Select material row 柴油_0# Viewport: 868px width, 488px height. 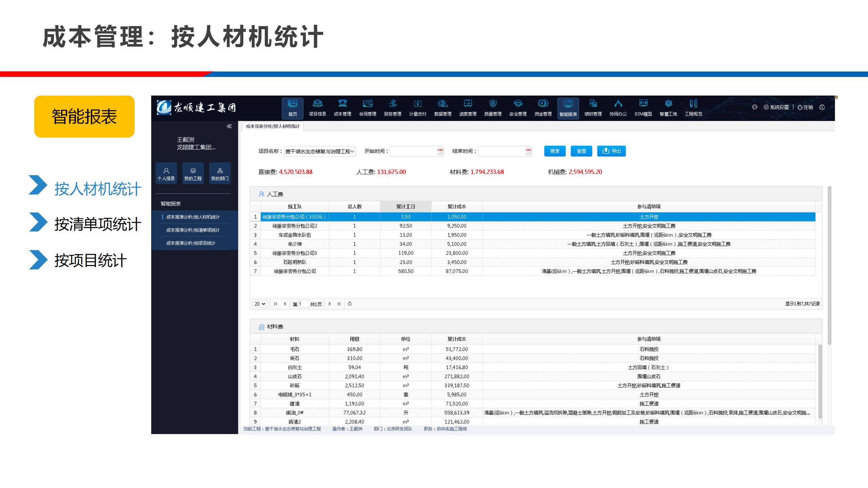tap(533, 413)
